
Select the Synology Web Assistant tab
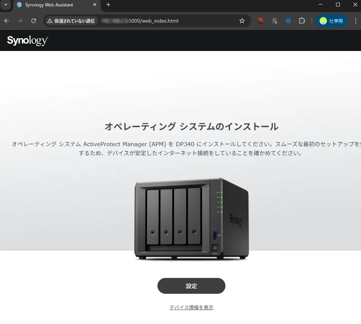pyautogui.click(x=57, y=5)
